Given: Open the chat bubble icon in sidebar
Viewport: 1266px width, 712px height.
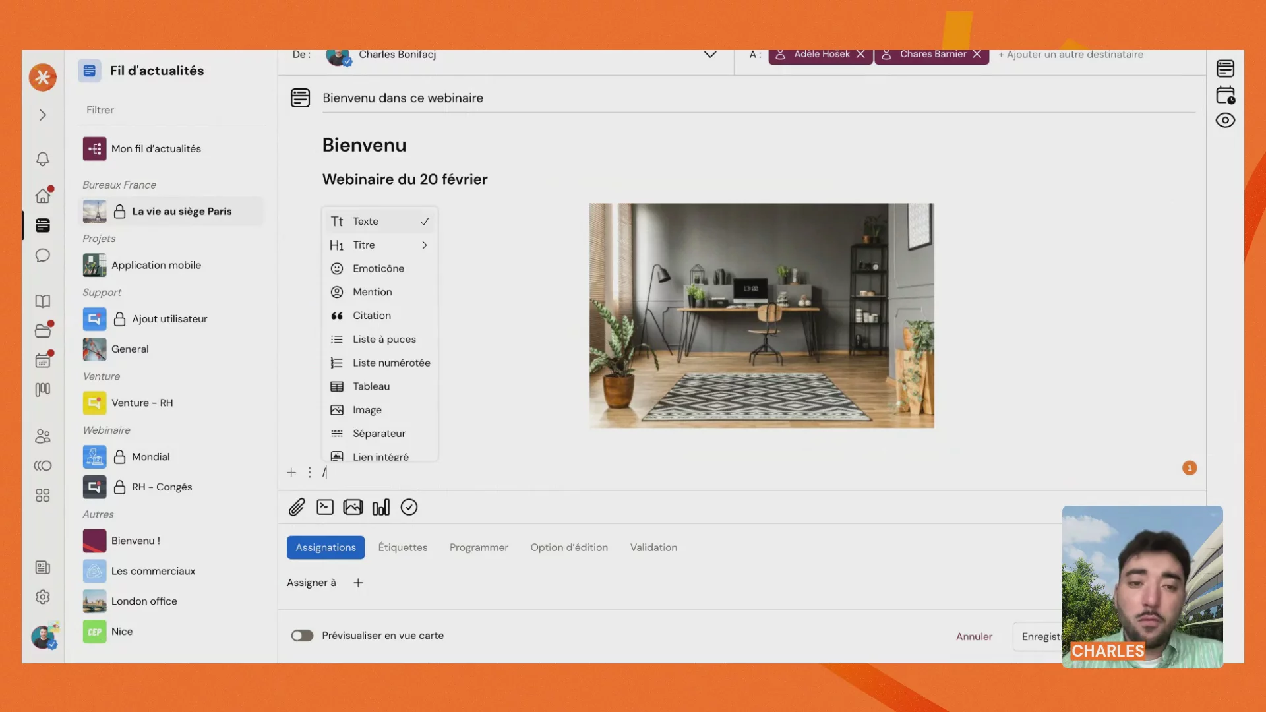Looking at the screenshot, I should 43,256.
